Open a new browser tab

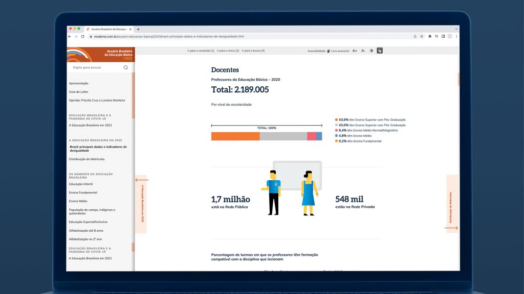point(138,29)
